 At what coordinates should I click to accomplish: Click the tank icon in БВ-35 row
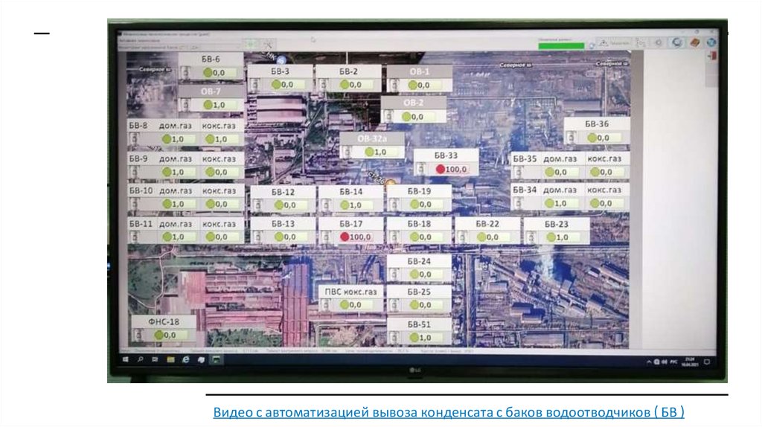pyautogui.click(x=519, y=172)
